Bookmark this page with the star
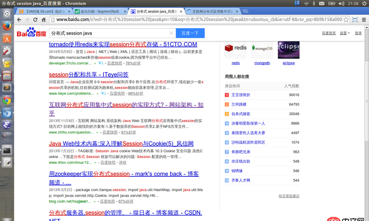The image size is (369, 221). click(346, 20)
